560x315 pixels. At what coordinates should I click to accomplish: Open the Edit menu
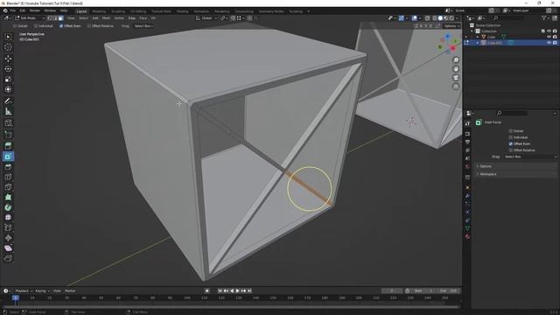(23, 10)
